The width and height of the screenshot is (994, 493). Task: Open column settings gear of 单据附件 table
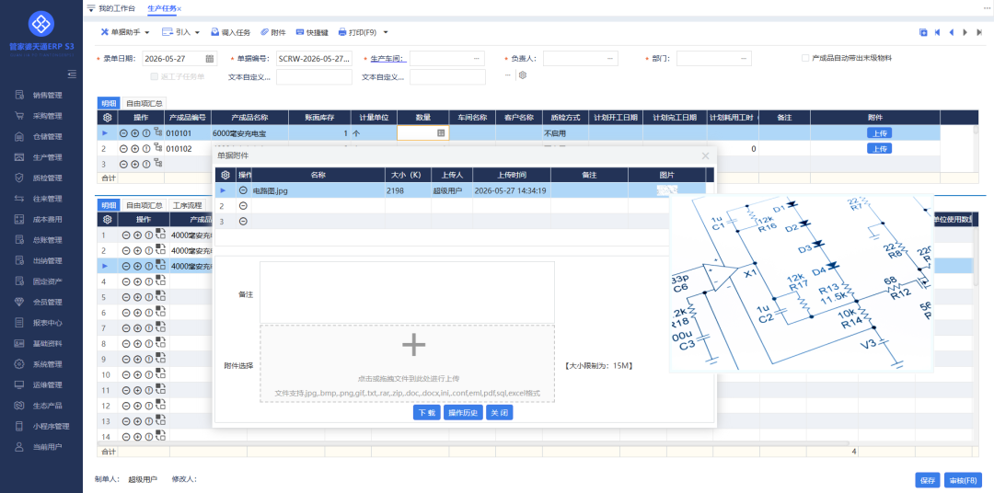(225, 175)
